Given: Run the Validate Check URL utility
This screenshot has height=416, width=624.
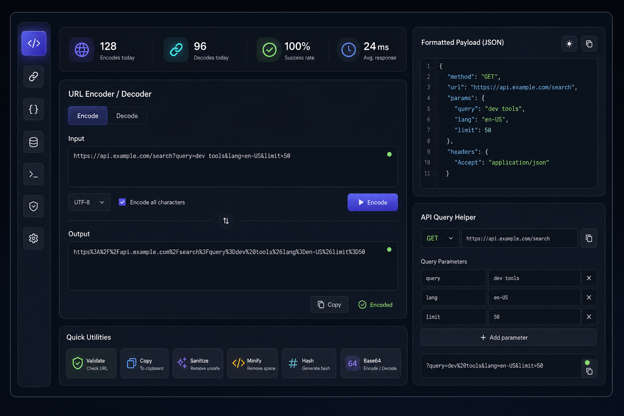Looking at the screenshot, I should [91, 364].
